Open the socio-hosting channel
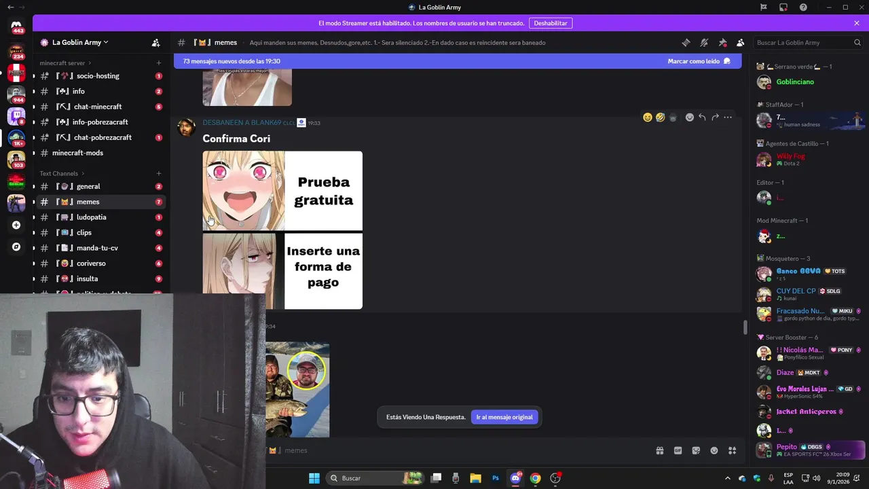Image resolution: width=869 pixels, height=489 pixels. click(x=101, y=76)
